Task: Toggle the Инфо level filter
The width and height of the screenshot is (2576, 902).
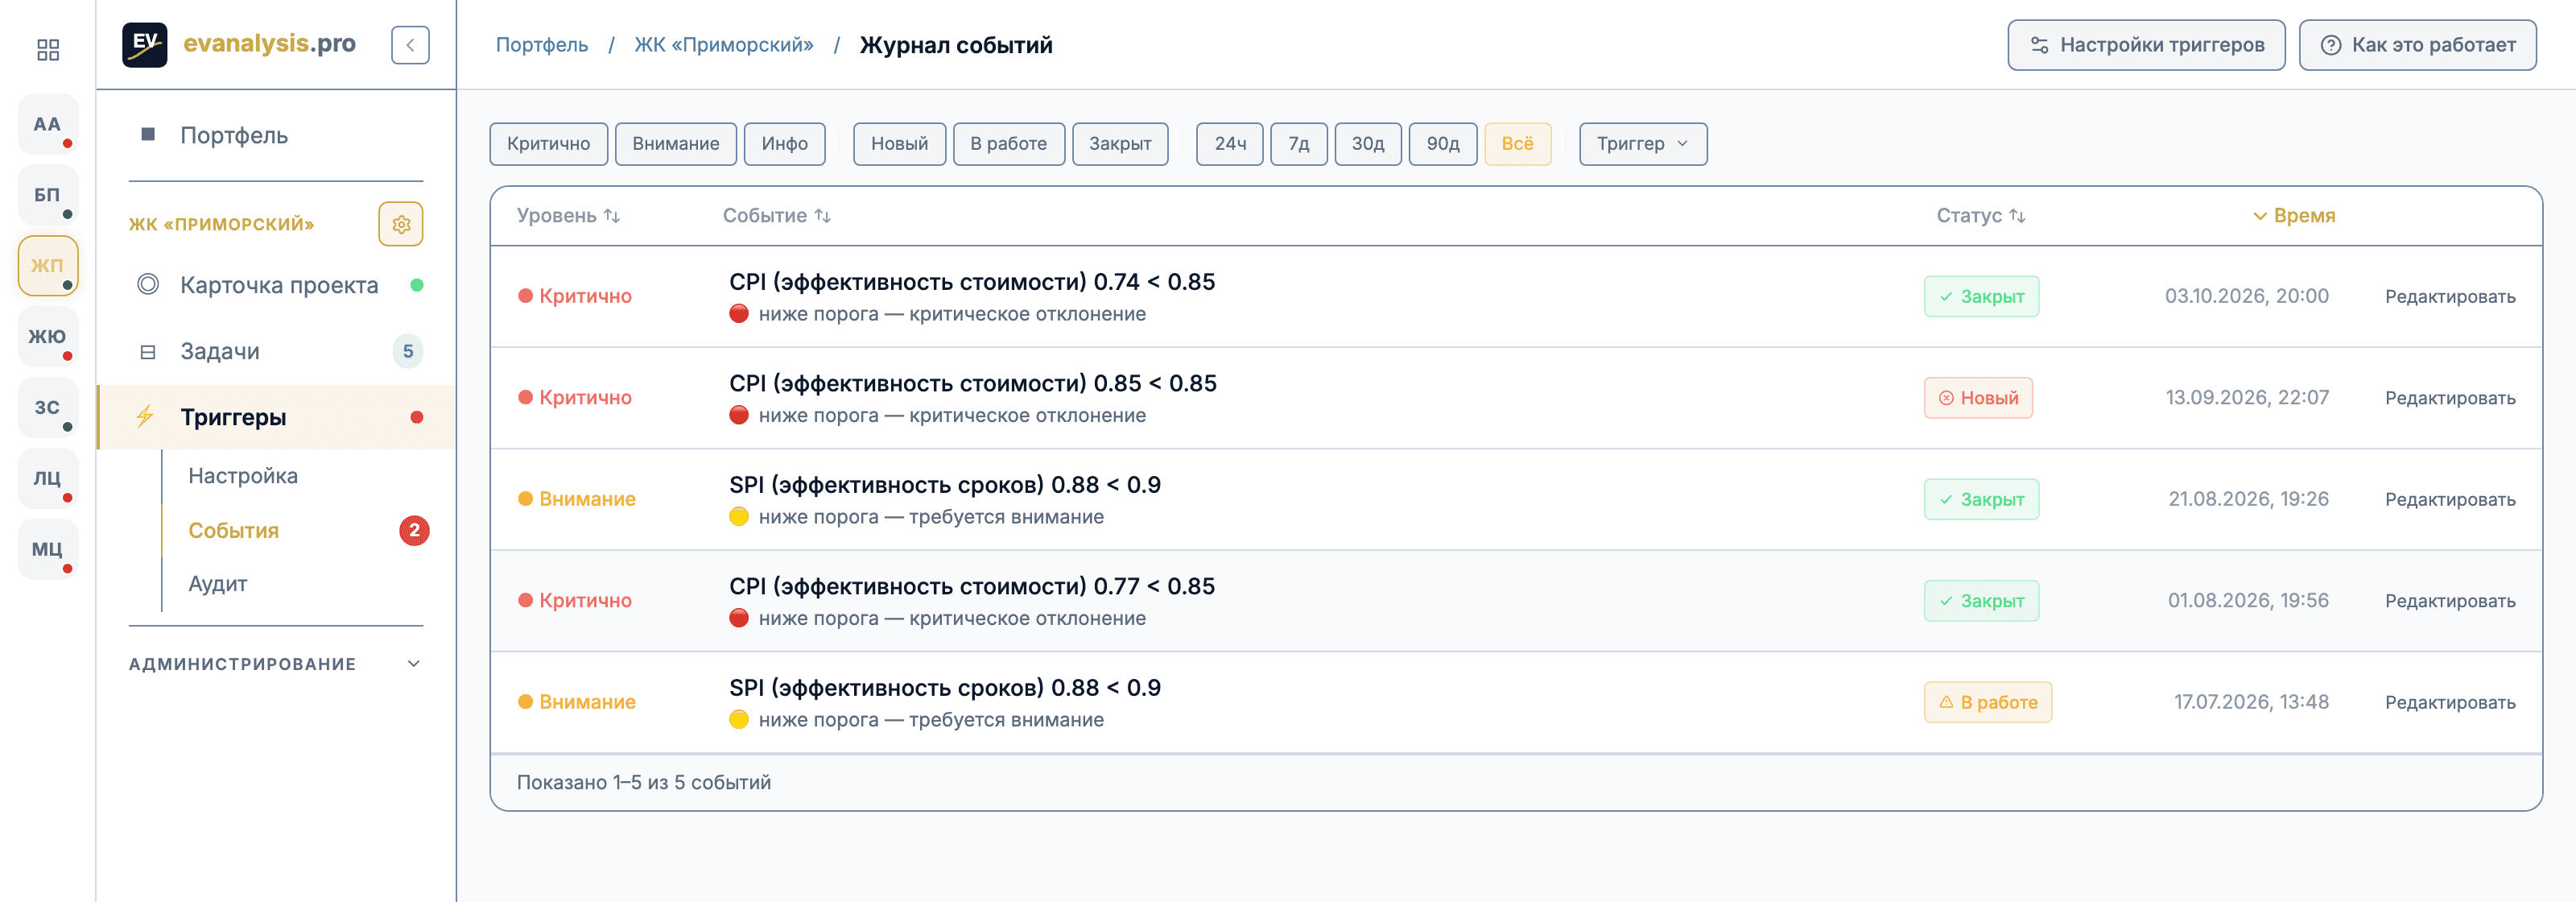Action: click(785, 144)
